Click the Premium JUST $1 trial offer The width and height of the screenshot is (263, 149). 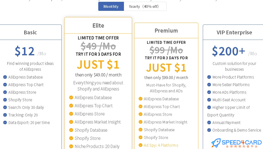click(166, 68)
